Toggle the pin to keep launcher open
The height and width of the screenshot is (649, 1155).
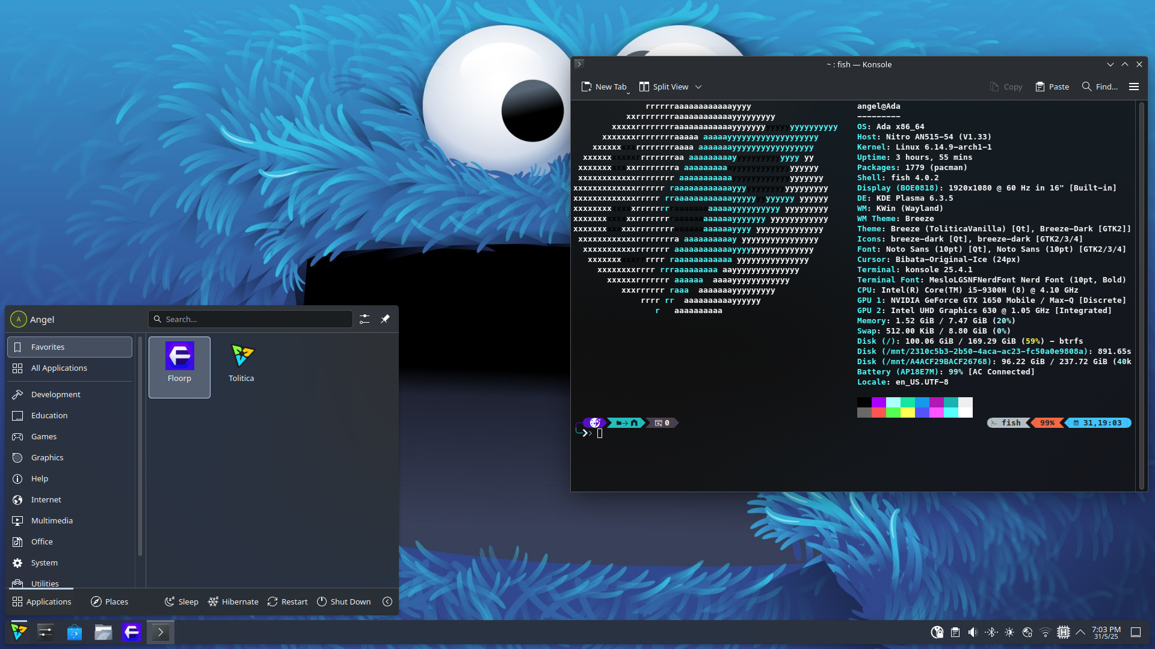pos(385,319)
